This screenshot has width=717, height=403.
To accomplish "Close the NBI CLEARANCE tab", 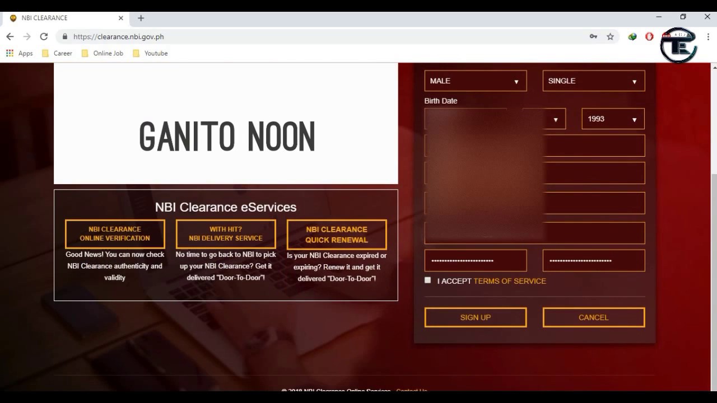I will tap(121, 18).
